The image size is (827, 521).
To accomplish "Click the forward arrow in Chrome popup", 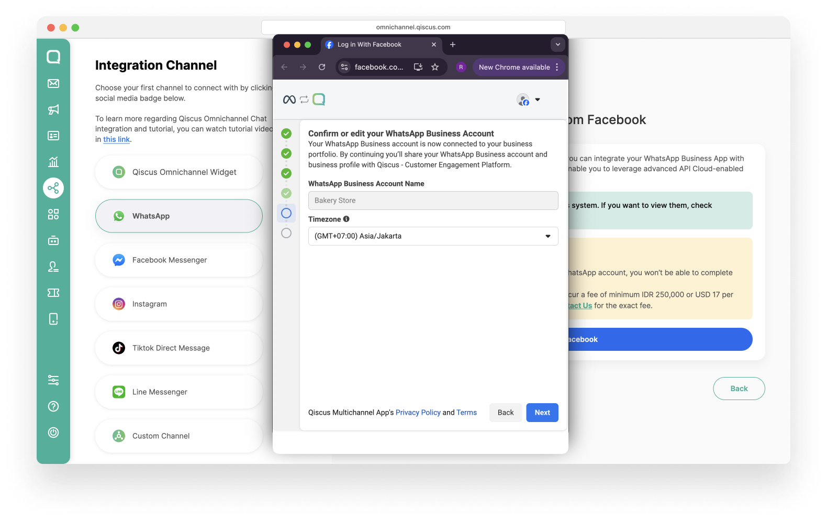I will (303, 67).
